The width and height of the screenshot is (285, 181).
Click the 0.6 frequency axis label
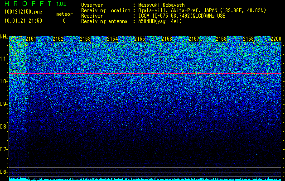pos(4,172)
